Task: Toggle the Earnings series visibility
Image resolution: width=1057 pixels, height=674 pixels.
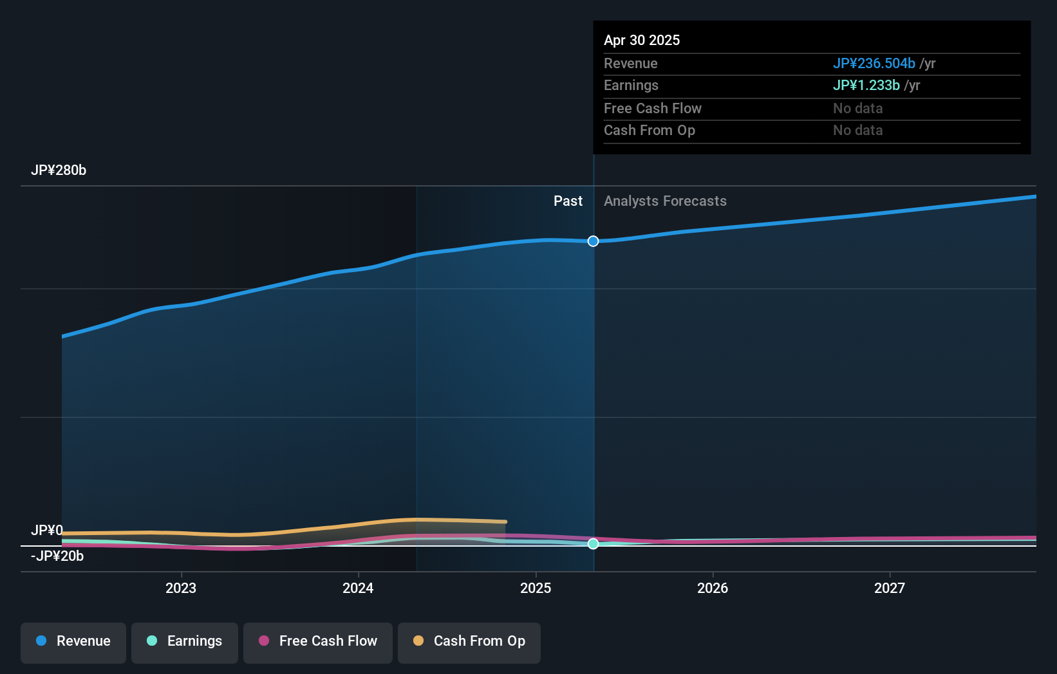Action: (185, 641)
